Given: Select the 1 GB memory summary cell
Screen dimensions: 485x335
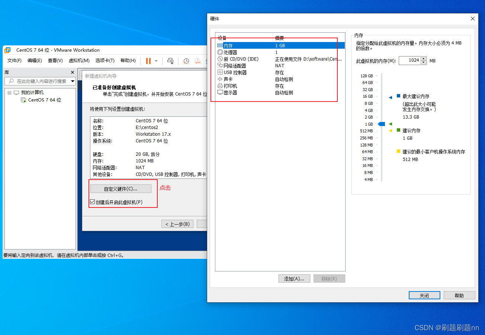Looking at the screenshot, I should click(x=280, y=46).
